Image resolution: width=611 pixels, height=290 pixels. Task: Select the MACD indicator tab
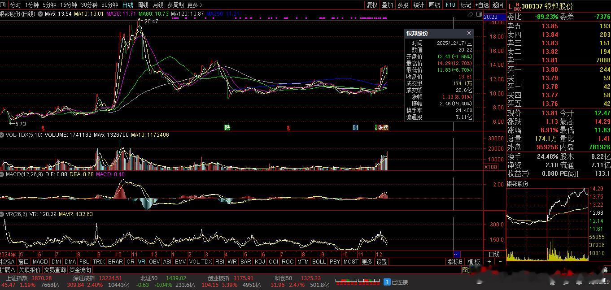[40, 262]
